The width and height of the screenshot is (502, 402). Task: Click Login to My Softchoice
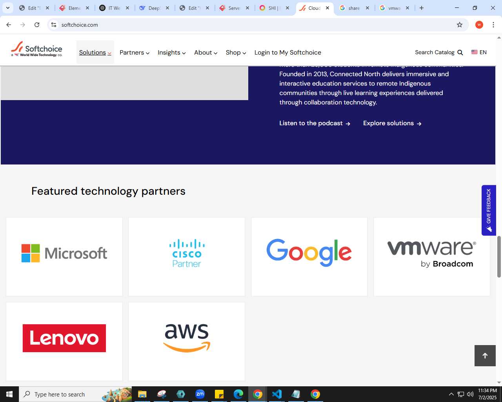coord(287,53)
